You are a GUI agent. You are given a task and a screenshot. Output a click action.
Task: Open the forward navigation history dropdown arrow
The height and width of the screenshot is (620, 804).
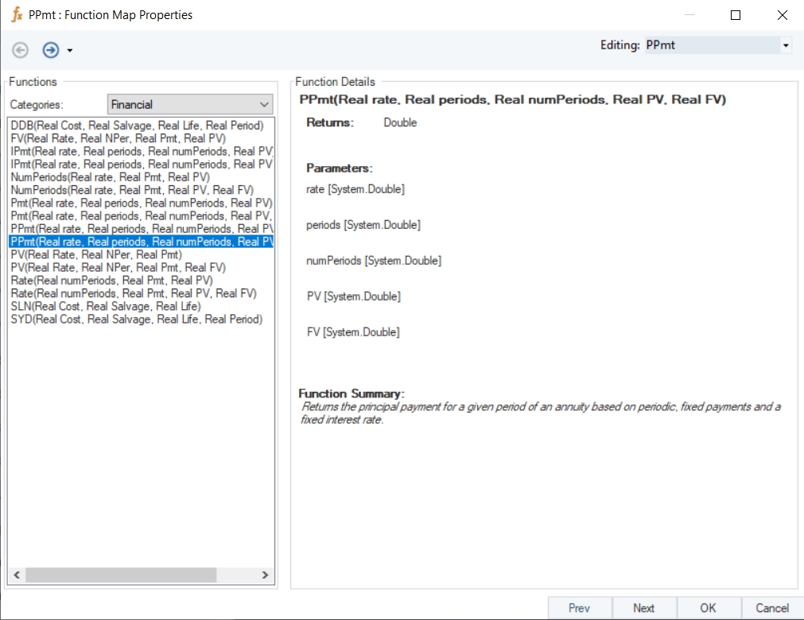point(70,51)
